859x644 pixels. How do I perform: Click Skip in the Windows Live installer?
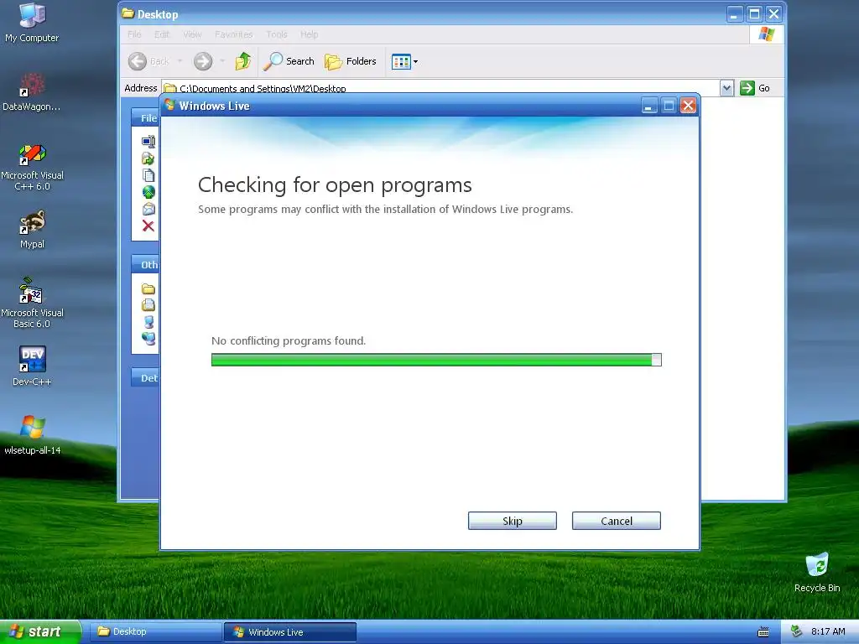click(513, 521)
